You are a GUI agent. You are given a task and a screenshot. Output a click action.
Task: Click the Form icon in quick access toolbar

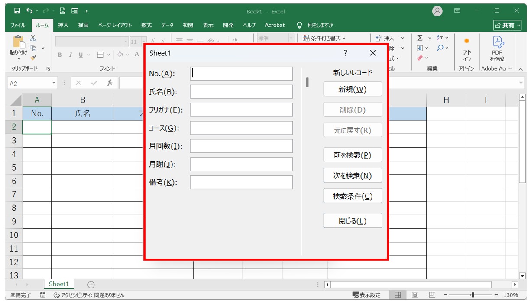pos(75,11)
